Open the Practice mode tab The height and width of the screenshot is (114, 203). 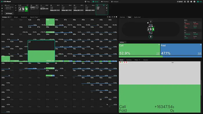105,2
